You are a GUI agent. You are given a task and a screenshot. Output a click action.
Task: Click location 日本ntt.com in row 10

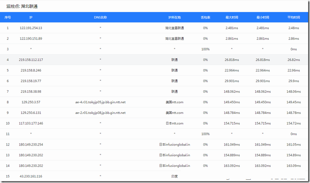(174, 123)
